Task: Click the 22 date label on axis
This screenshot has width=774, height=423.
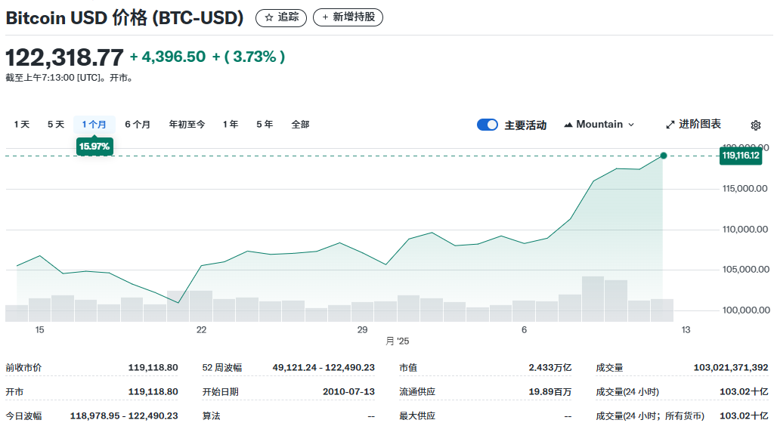Action: point(201,330)
